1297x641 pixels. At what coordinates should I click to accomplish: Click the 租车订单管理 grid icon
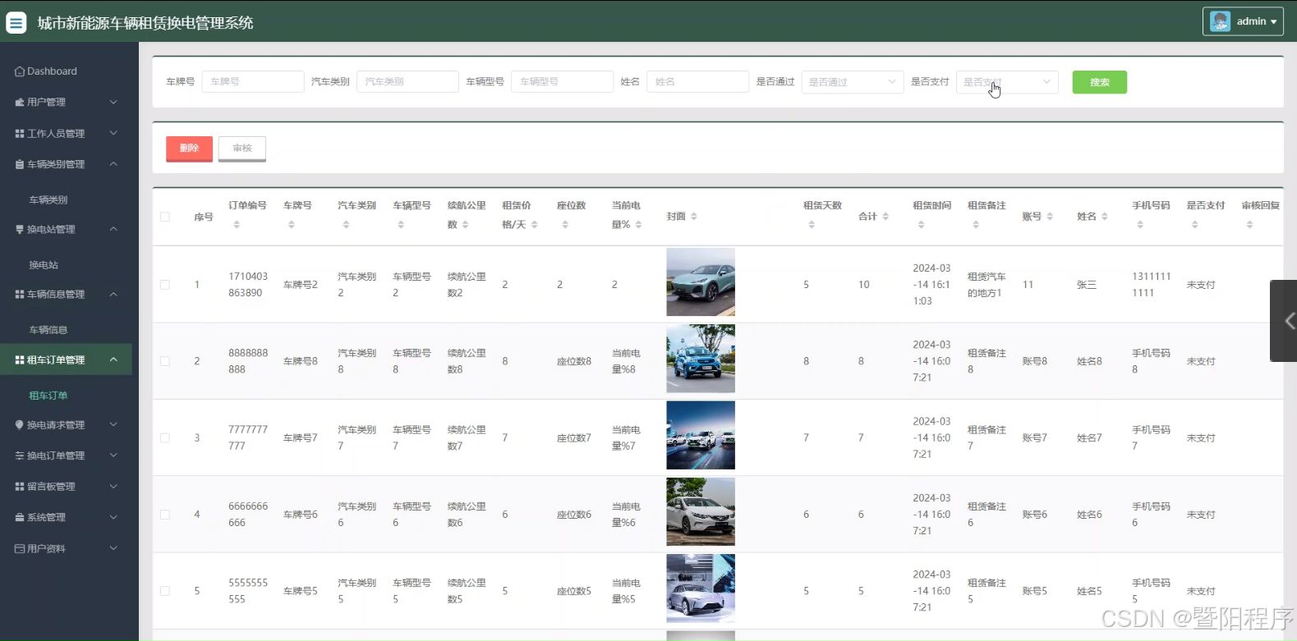[20, 359]
